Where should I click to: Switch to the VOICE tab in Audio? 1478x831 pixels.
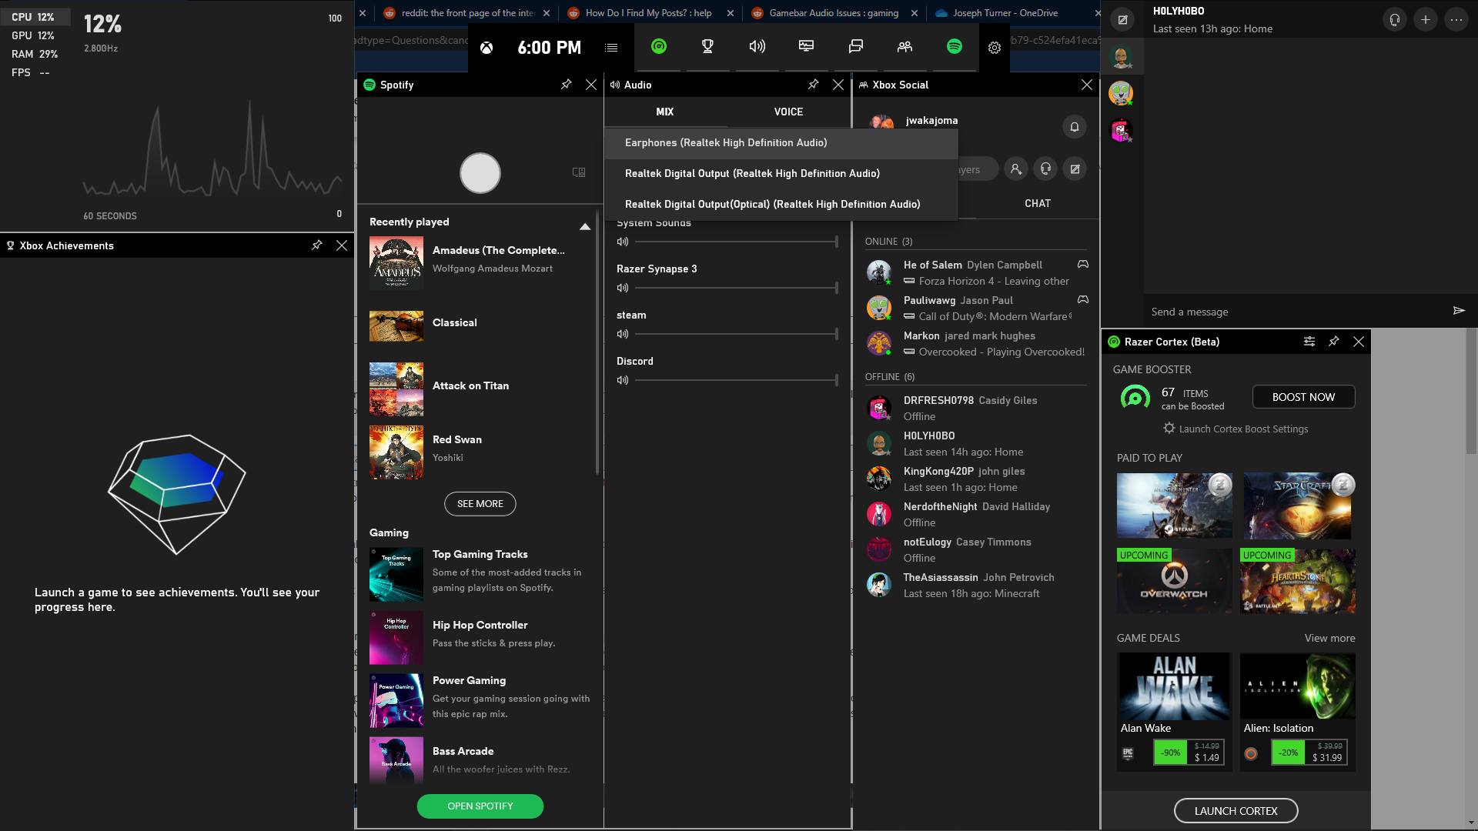click(x=788, y=112)
